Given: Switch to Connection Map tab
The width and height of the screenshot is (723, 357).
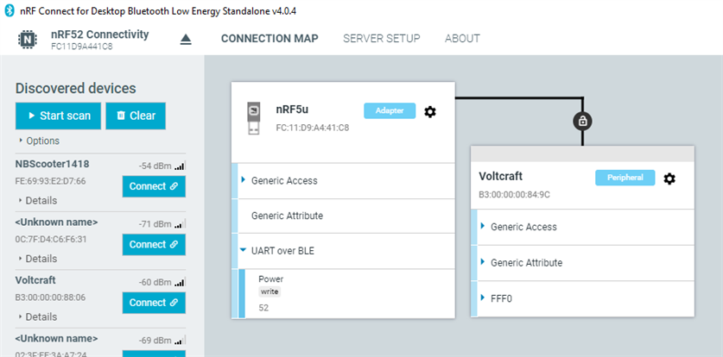Looking at the screenshot, I should (270, 39).
